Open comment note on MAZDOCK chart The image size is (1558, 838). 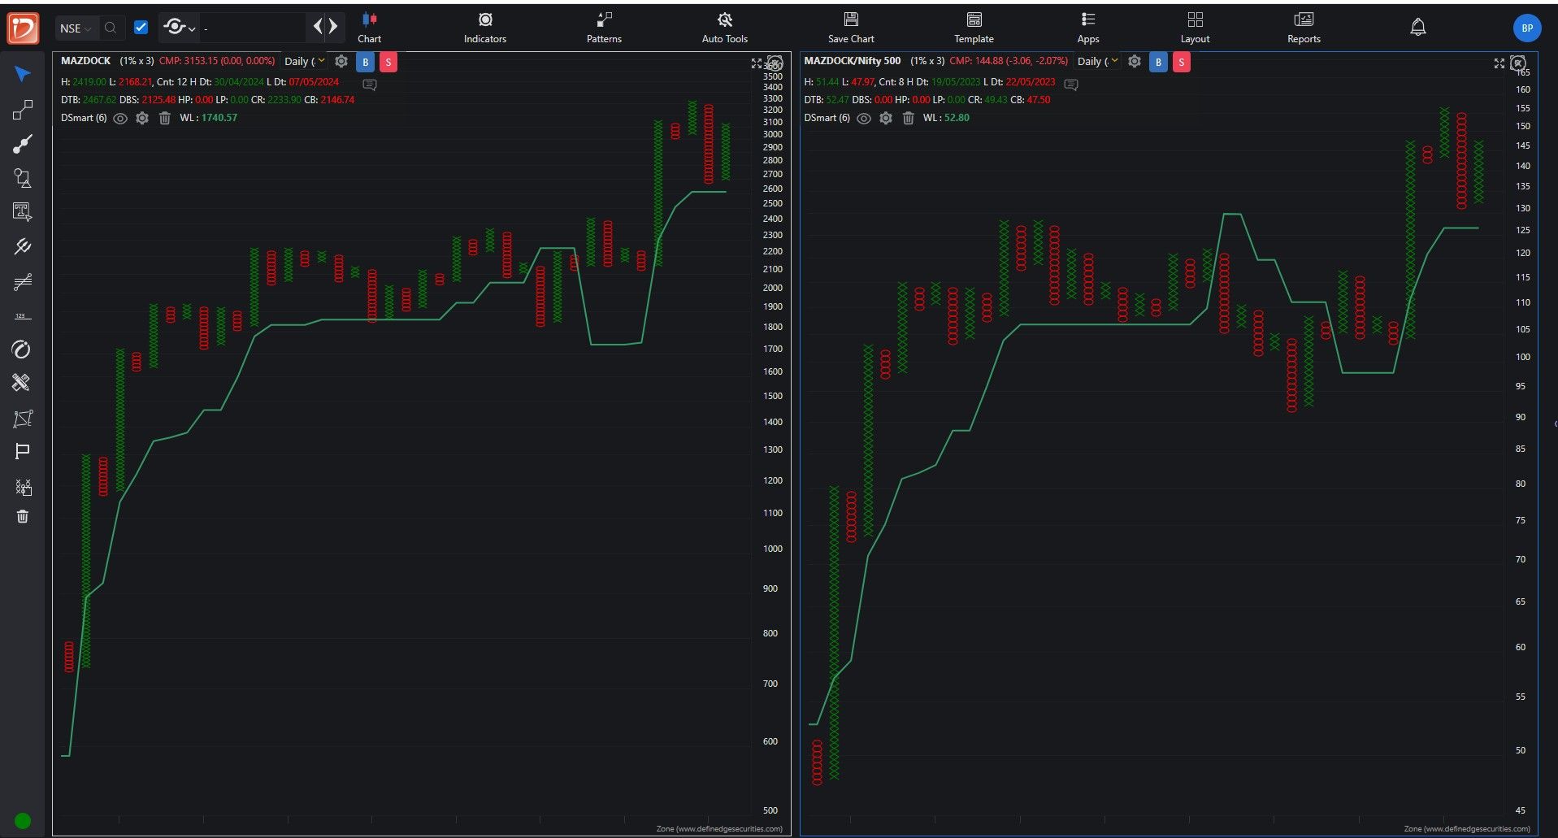370,85
